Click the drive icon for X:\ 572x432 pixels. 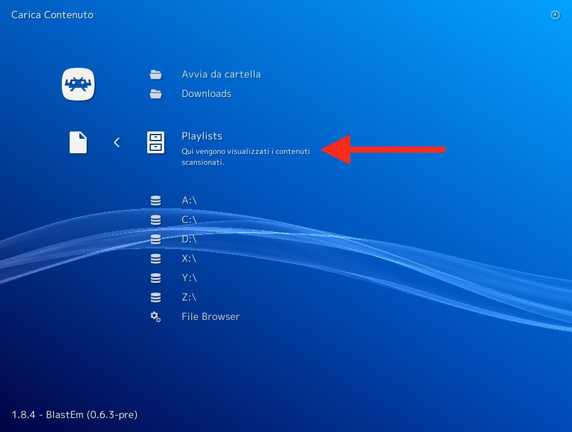tap(156, 259)
